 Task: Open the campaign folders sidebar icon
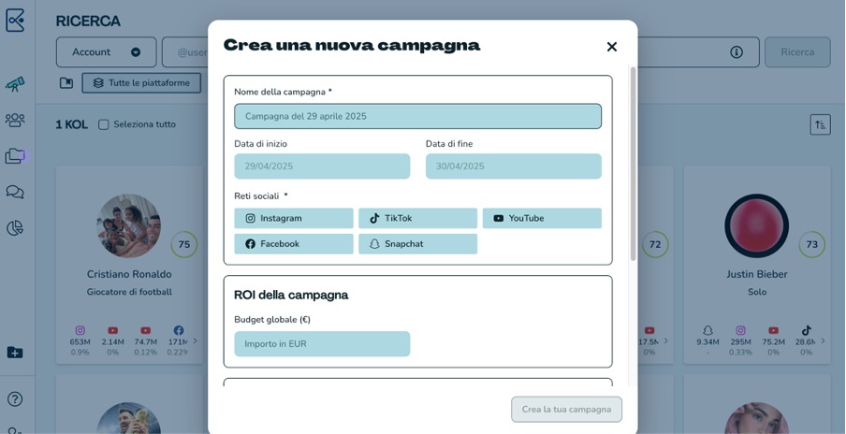pos(15,156)
